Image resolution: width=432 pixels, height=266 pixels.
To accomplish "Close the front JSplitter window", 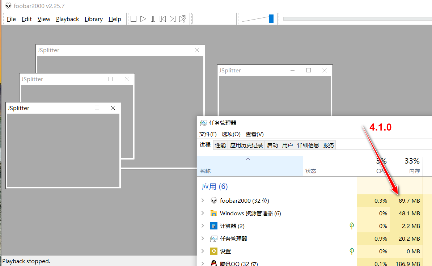I will coord(113,108).
